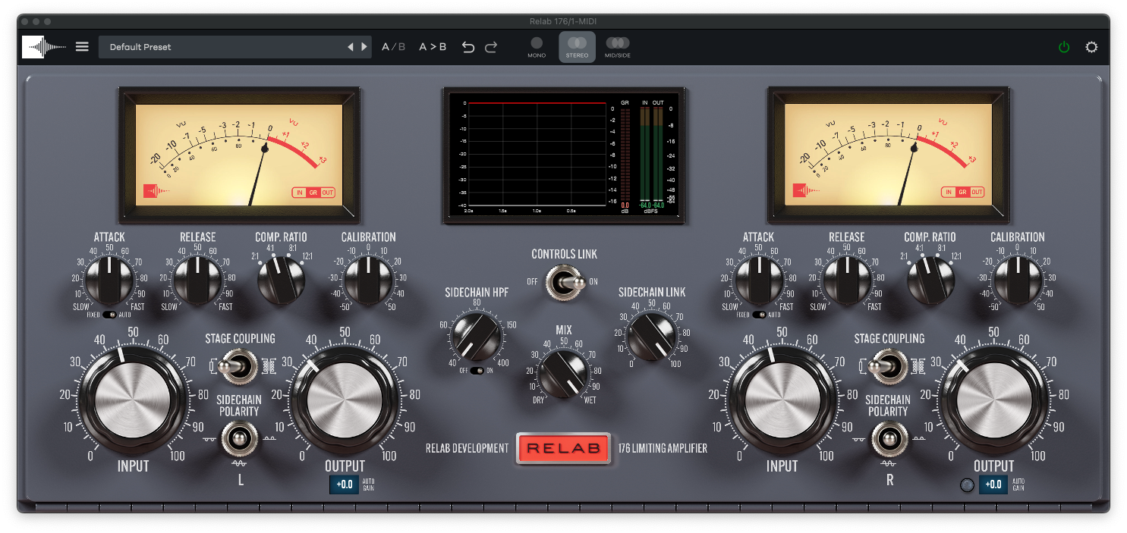The height and width of the screenshot is (533, 1127).
Task: Select GR on the left VU meter
Action: 313,193
